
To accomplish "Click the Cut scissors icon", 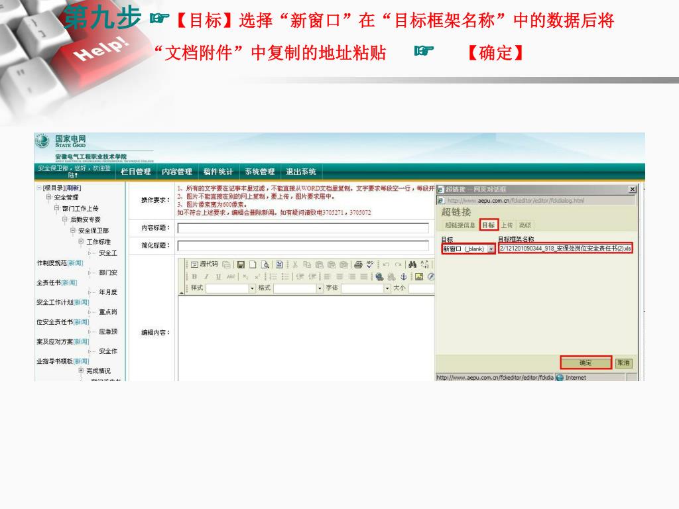I will click(295, 264).
